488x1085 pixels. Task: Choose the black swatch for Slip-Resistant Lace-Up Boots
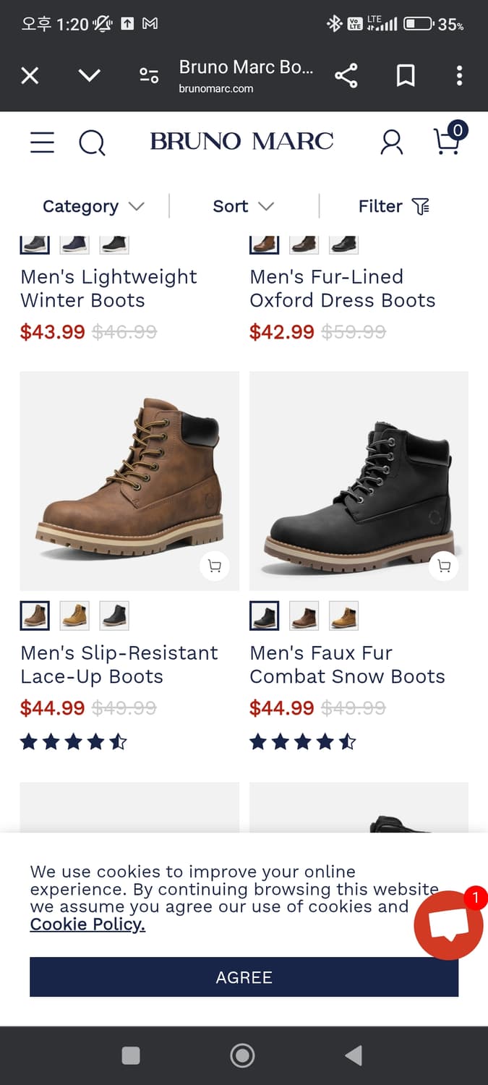click(114, 616)
